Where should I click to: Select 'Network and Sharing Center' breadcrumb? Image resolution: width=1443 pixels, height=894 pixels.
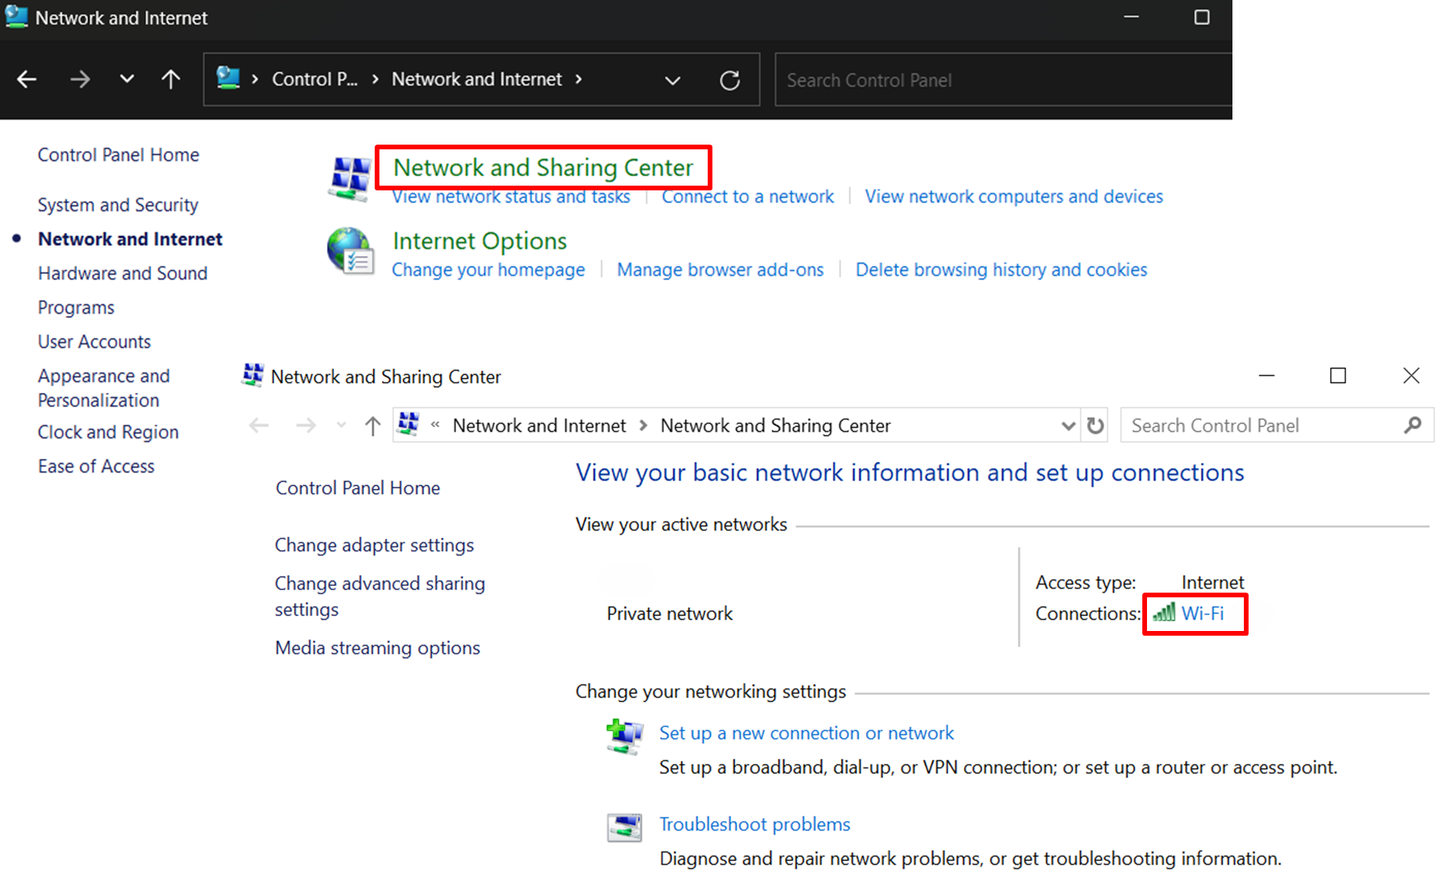775,425
